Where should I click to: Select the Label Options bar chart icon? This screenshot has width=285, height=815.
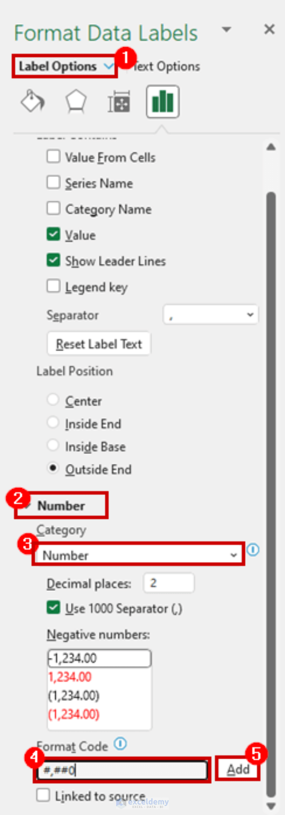pyautogui.click(x=163, y=101)
